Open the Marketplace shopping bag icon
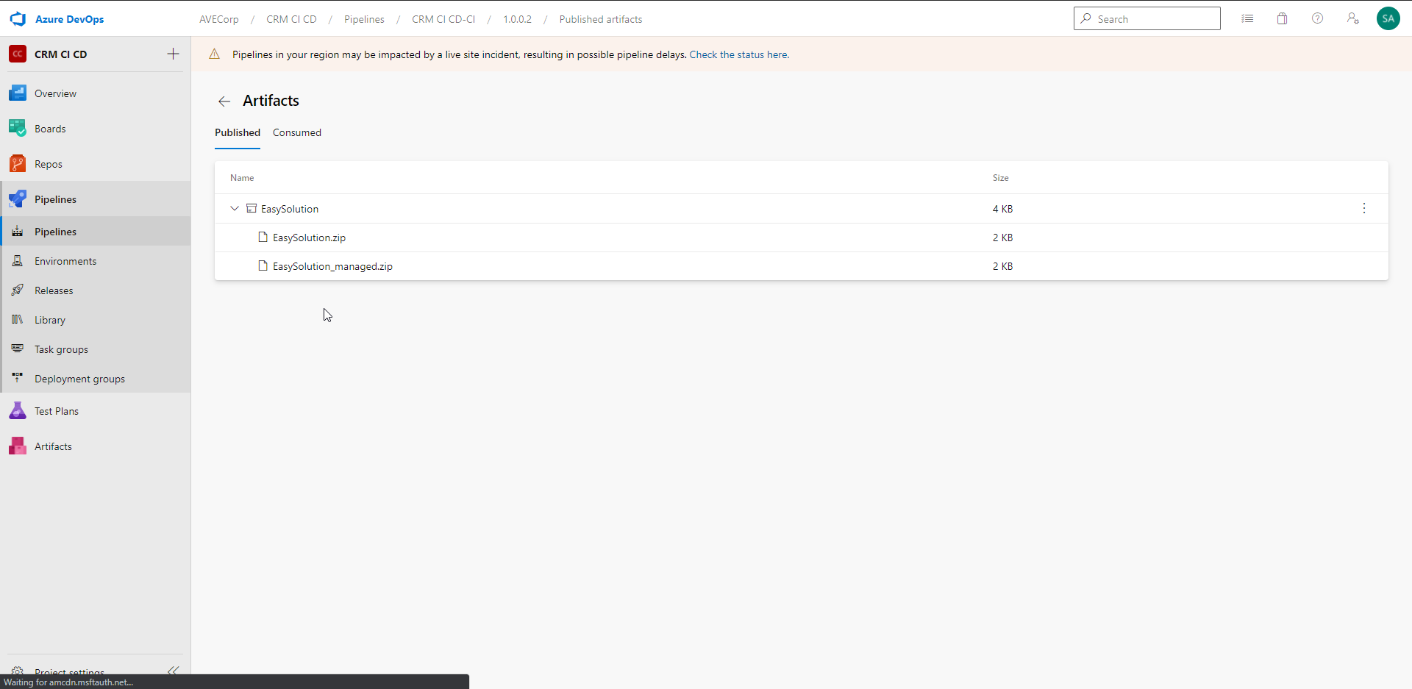The height and width of the screenshot is (689, 1412). tap(1283, 18)
